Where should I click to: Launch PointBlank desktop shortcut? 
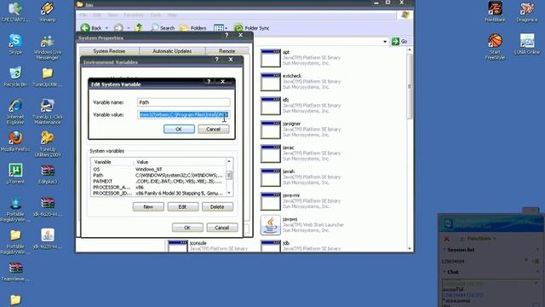[x=495, y=11]
